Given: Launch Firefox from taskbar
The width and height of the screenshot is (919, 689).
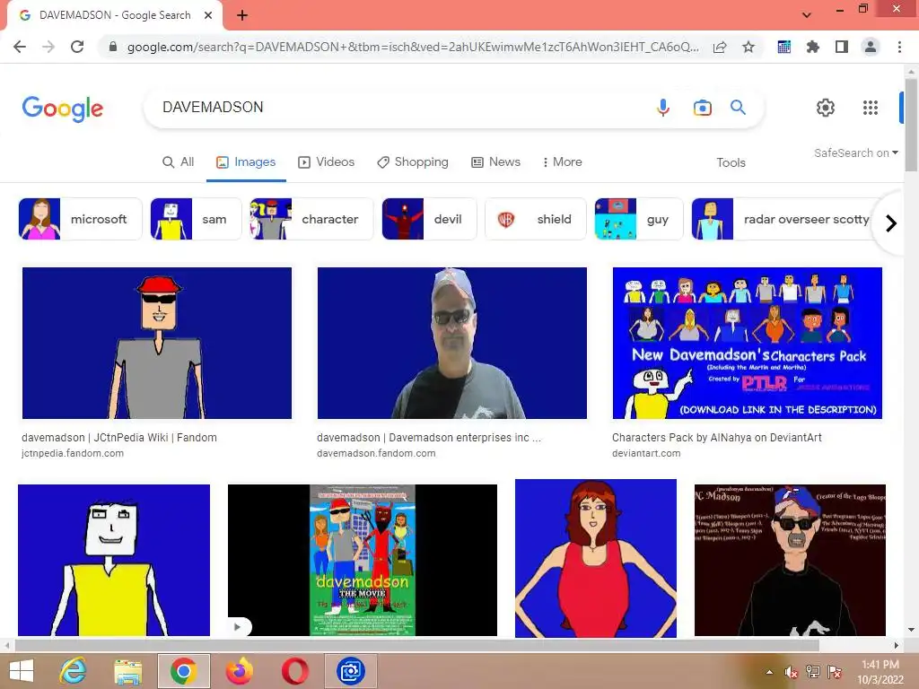Looking at the screenshot, I should [x=239, y=671].
